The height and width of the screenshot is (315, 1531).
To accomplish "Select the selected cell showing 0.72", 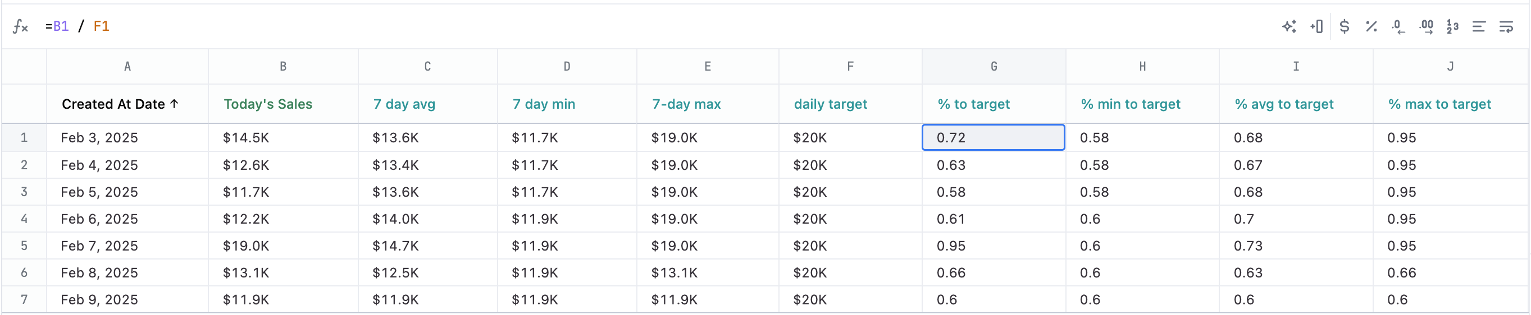I will click(992, 138).
